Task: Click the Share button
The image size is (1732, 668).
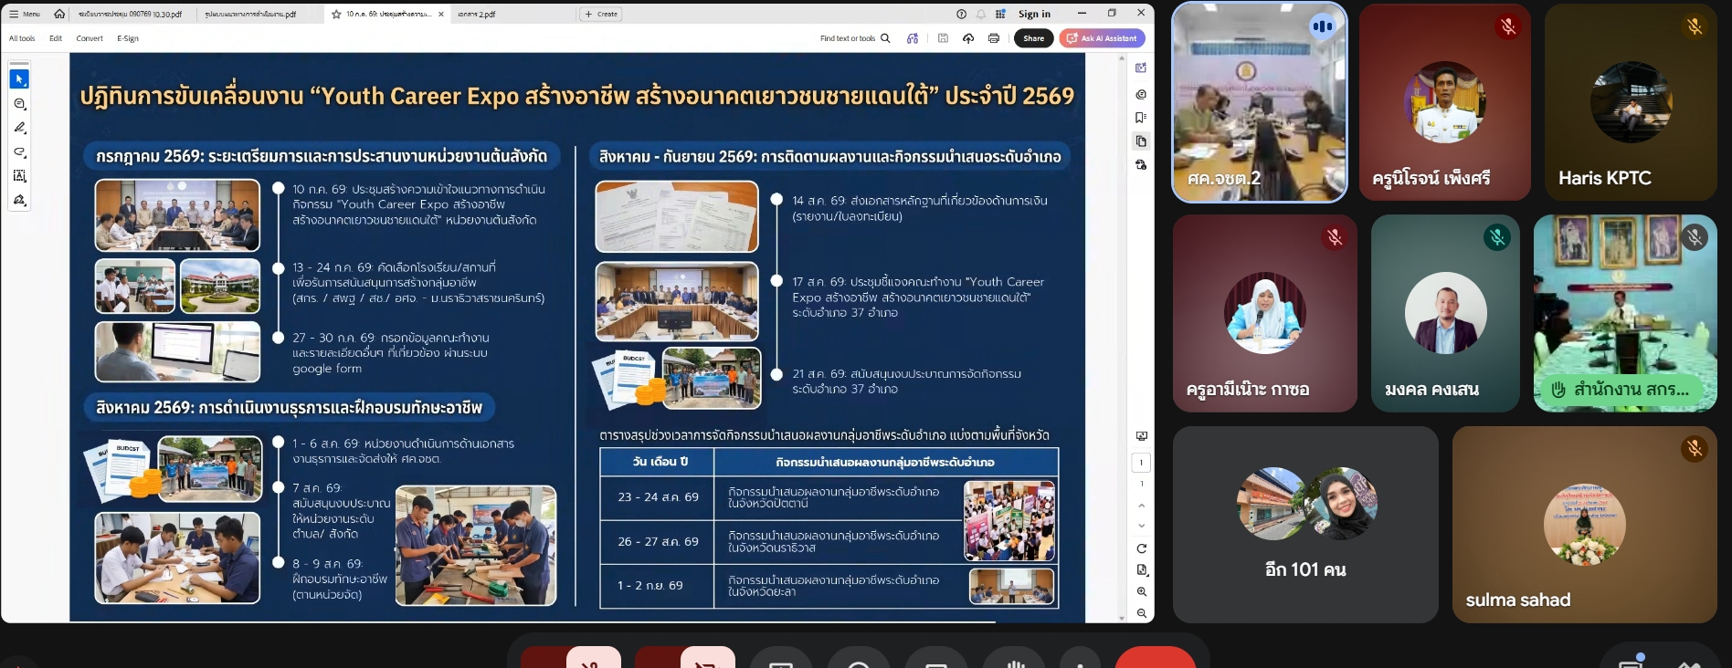Action: pos(1033,38)
